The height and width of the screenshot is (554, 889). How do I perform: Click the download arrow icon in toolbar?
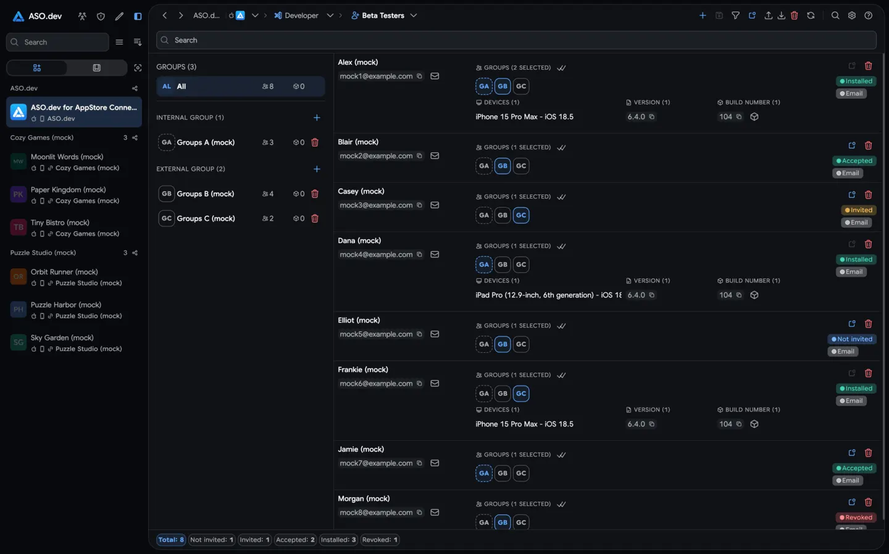click(781, 15)
